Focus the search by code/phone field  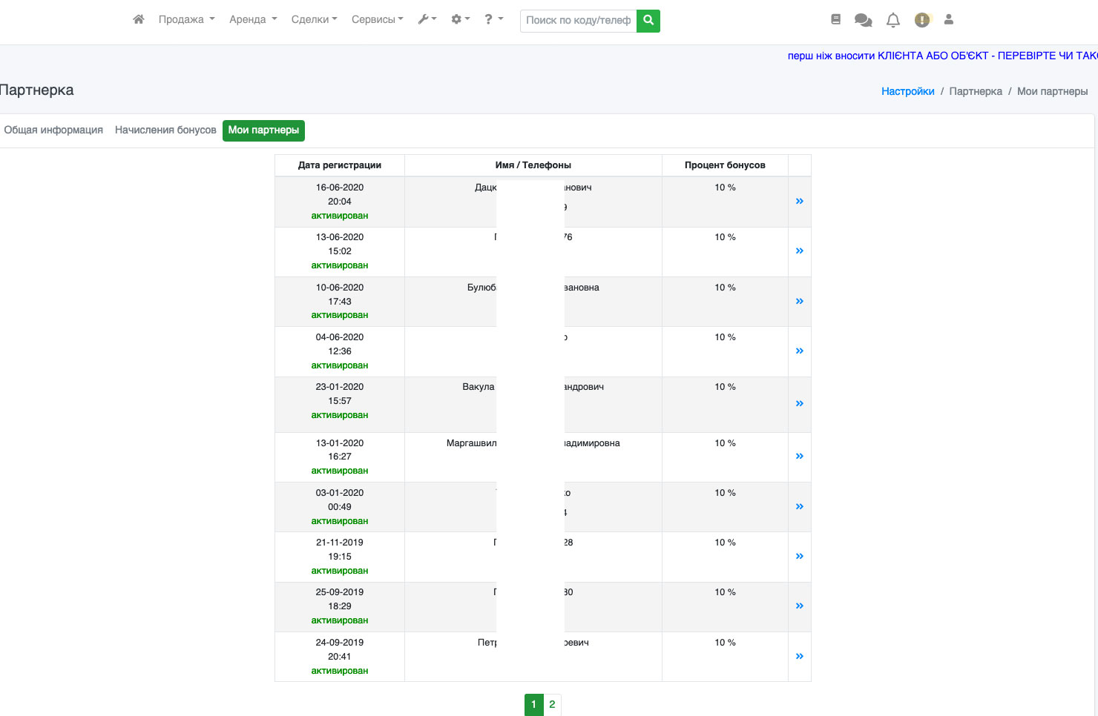[x=578, y=21]
